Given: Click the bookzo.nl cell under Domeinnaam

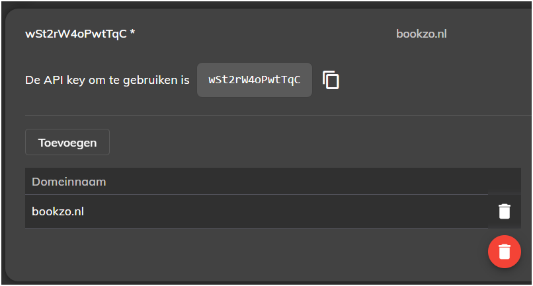Looking at the screenshot, I should coord(58,211).
